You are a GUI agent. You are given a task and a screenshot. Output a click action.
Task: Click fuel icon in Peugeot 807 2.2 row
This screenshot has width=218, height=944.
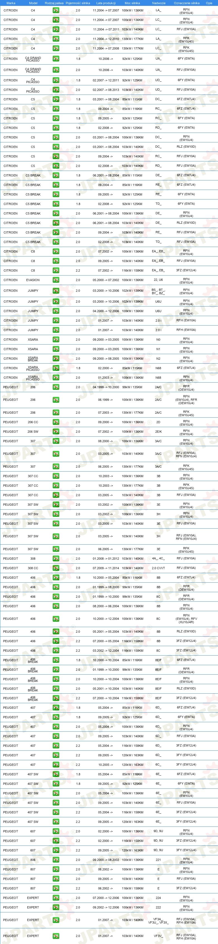56,888
